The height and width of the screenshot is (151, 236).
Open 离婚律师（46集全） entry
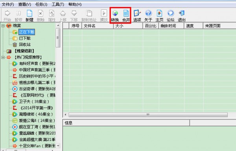[x=36, y=114]
